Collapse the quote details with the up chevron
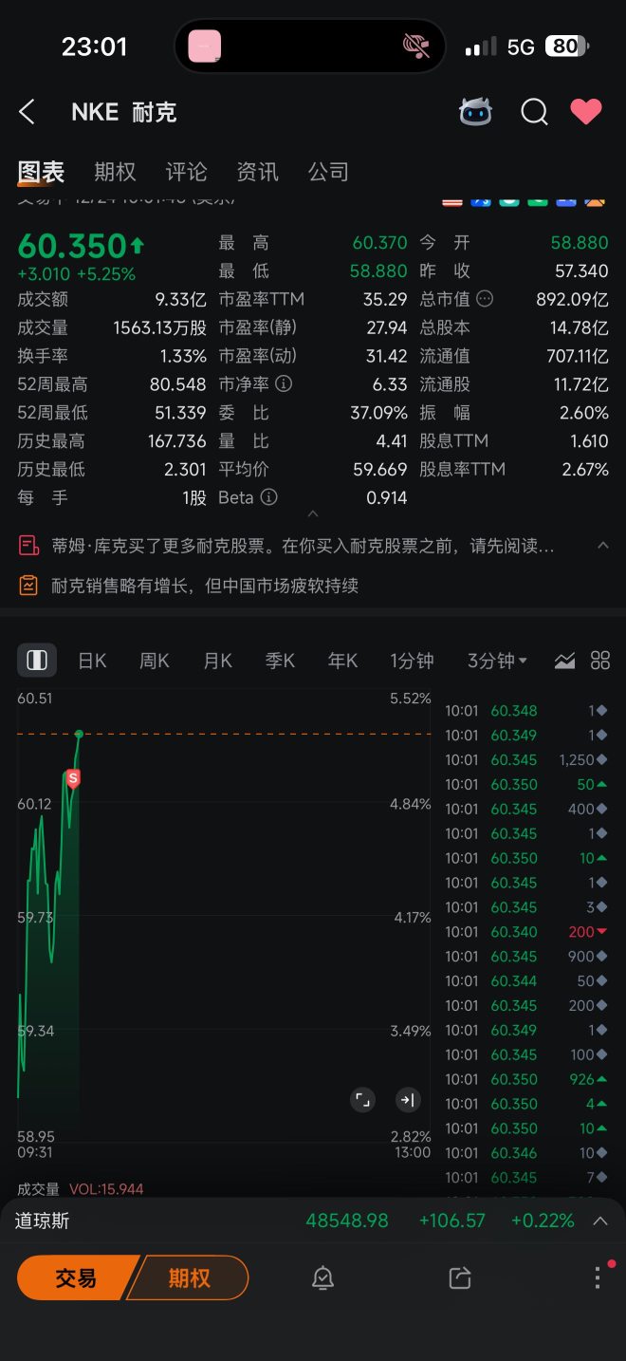 tap(313, 513)
